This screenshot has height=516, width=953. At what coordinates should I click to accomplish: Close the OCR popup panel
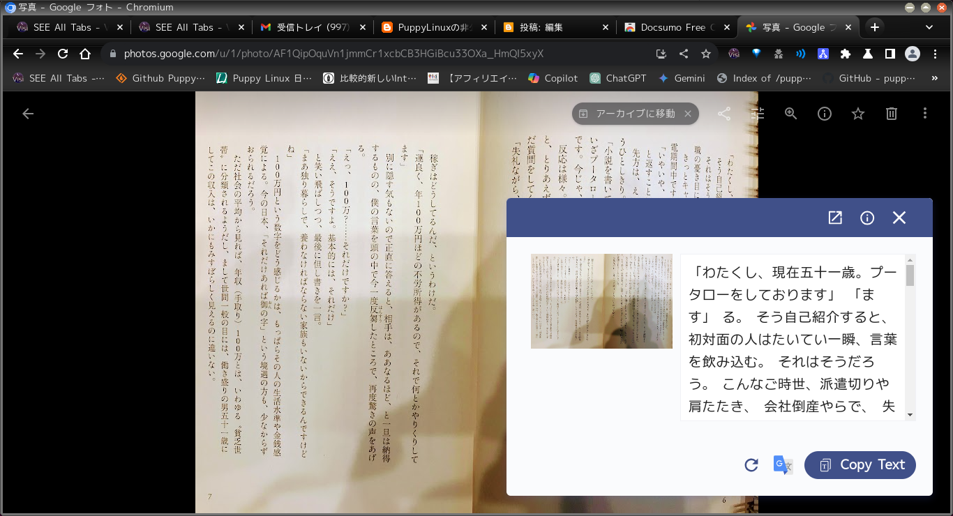899,218
